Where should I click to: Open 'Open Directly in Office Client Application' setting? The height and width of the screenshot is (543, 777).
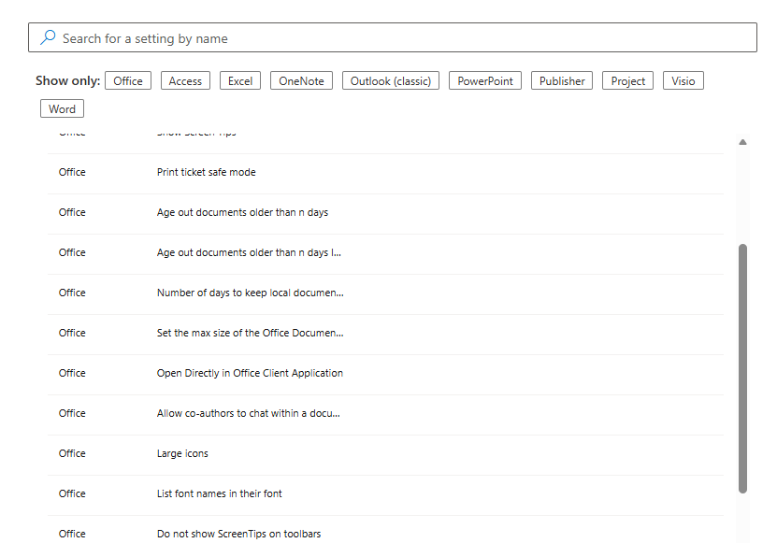[385, 375]
